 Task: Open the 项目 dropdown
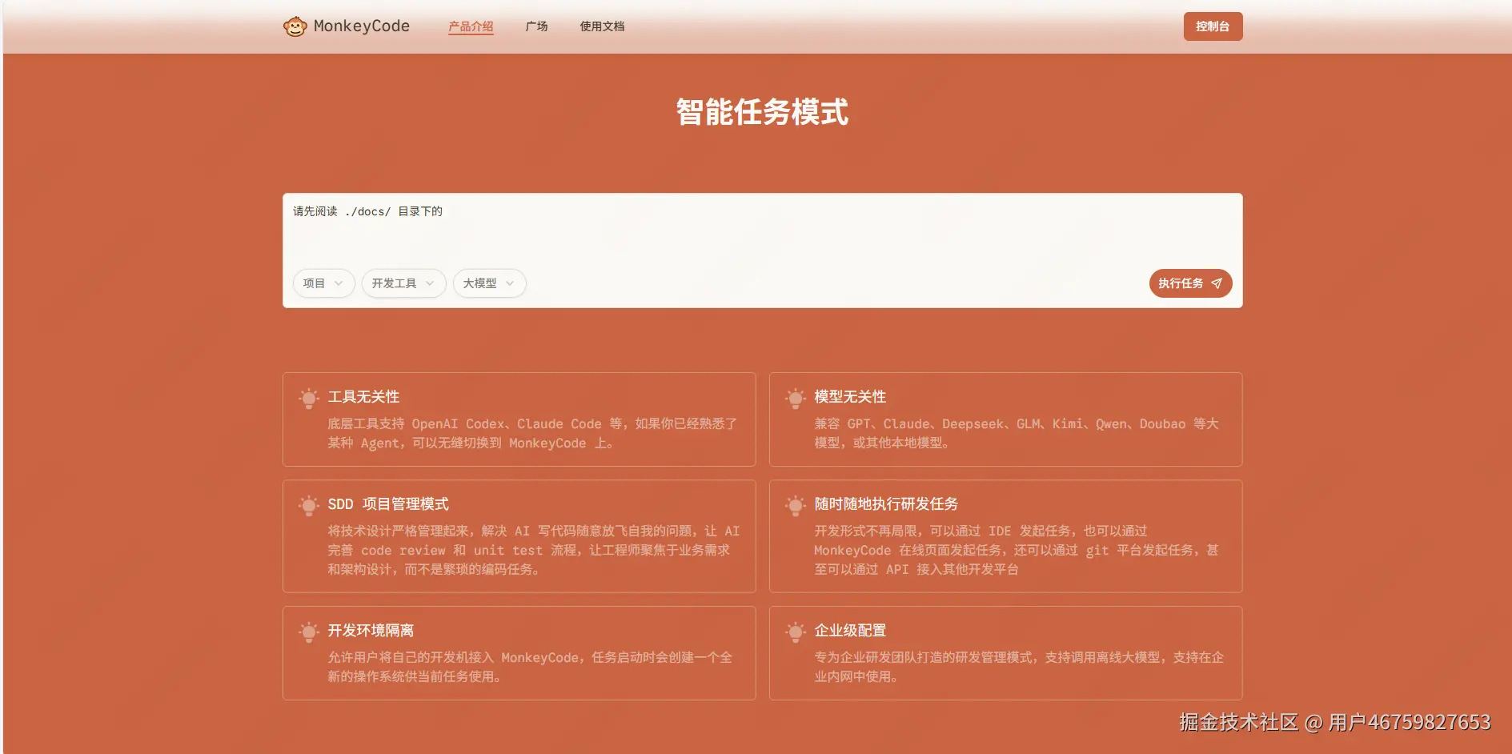coord(323,283)
